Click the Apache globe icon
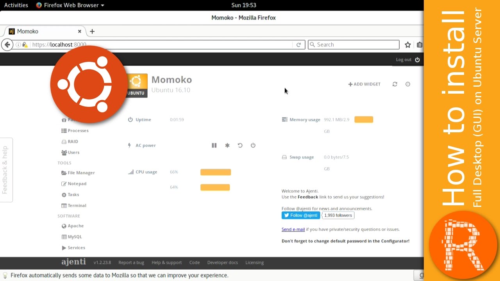Viewport: 500px width, 281px height. tap(64, 226)
